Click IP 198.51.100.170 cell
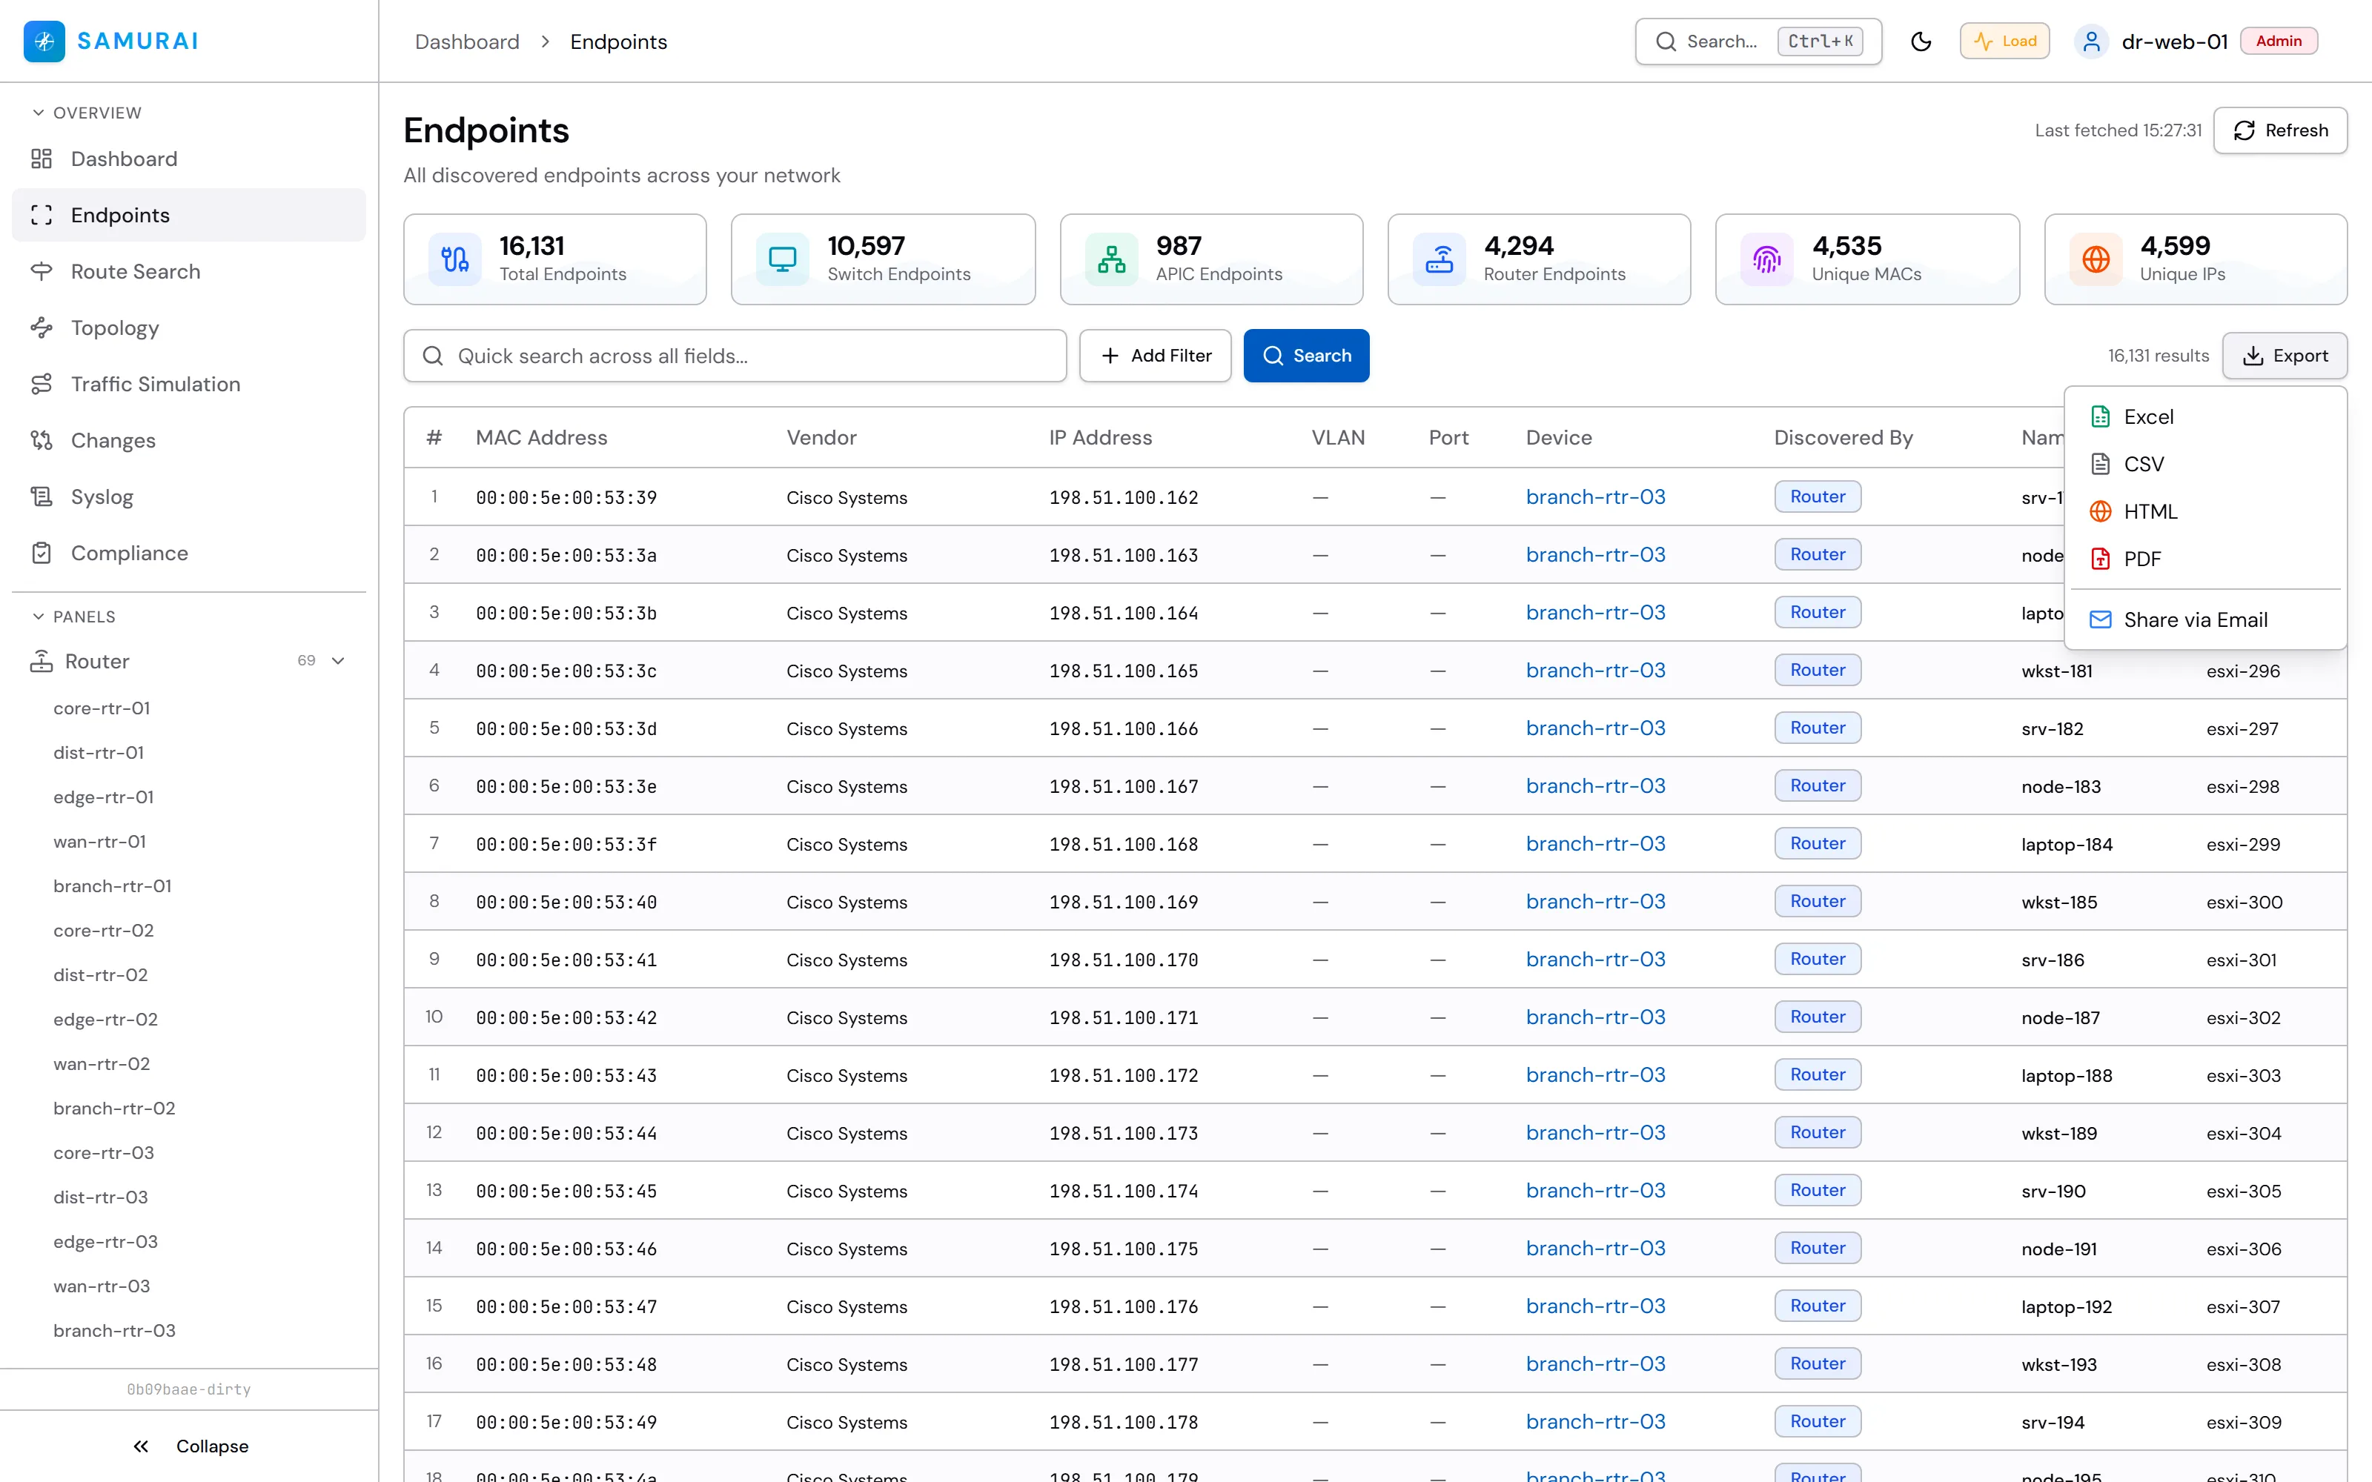This screenshot has width=2372, height=1482. [1124, 960]
